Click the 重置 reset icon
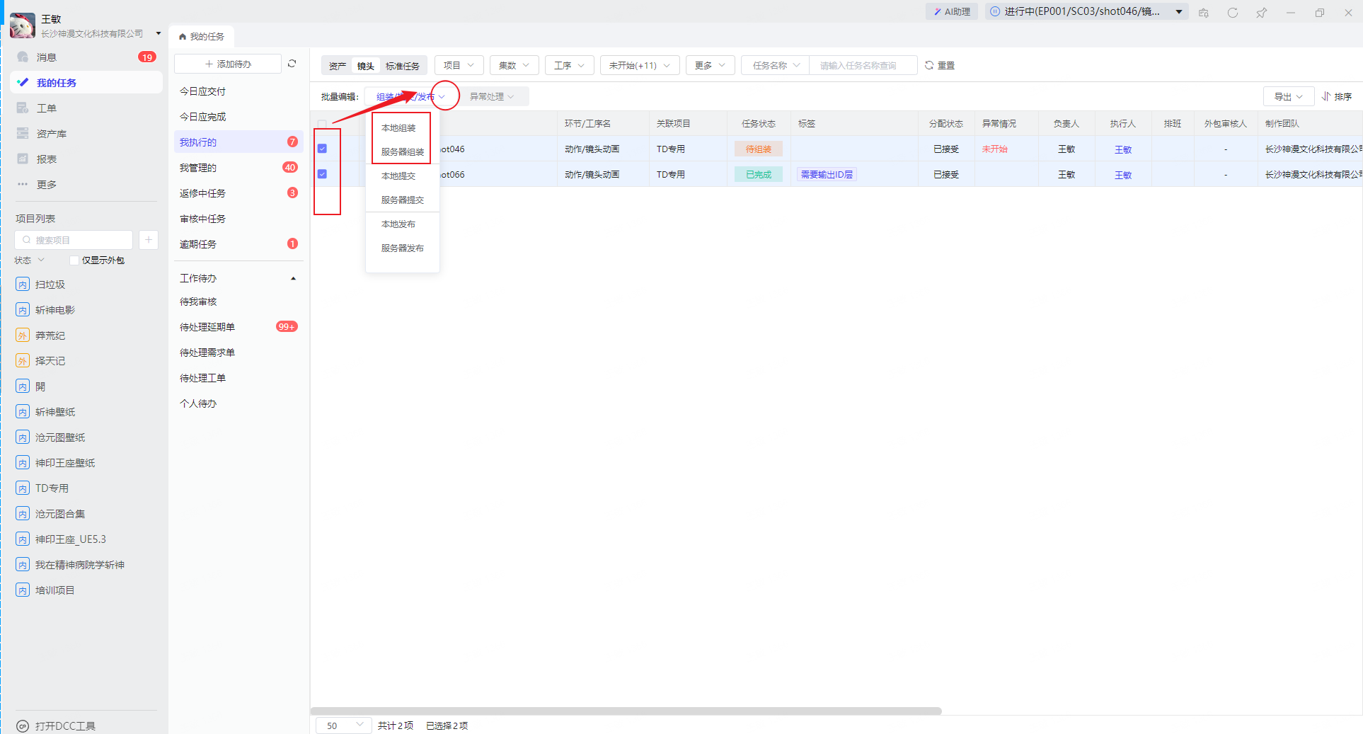 click(x=929, y=65)
